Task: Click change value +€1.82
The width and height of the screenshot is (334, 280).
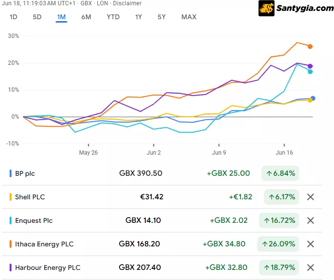Action: click(x=240, y=196)
